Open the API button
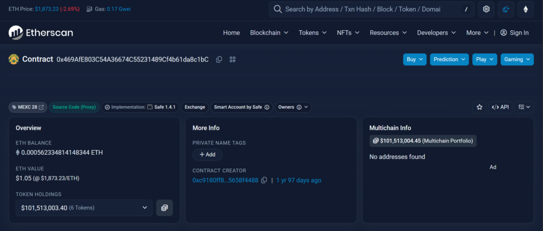This screenshot has width=543, height=231. pyautogui.click(x=501, y=107)
